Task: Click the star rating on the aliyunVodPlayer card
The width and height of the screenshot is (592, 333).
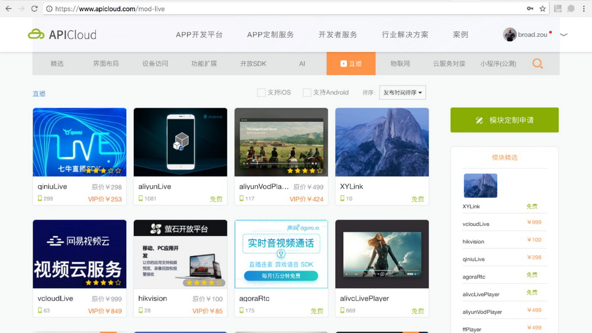Action: [x=305, y=170]
